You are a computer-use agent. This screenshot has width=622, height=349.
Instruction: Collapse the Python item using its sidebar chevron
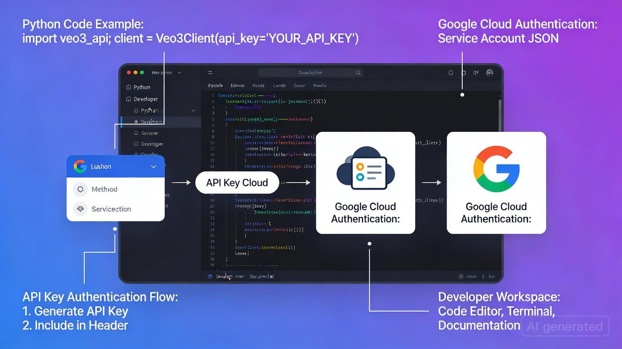click(193, 110)
